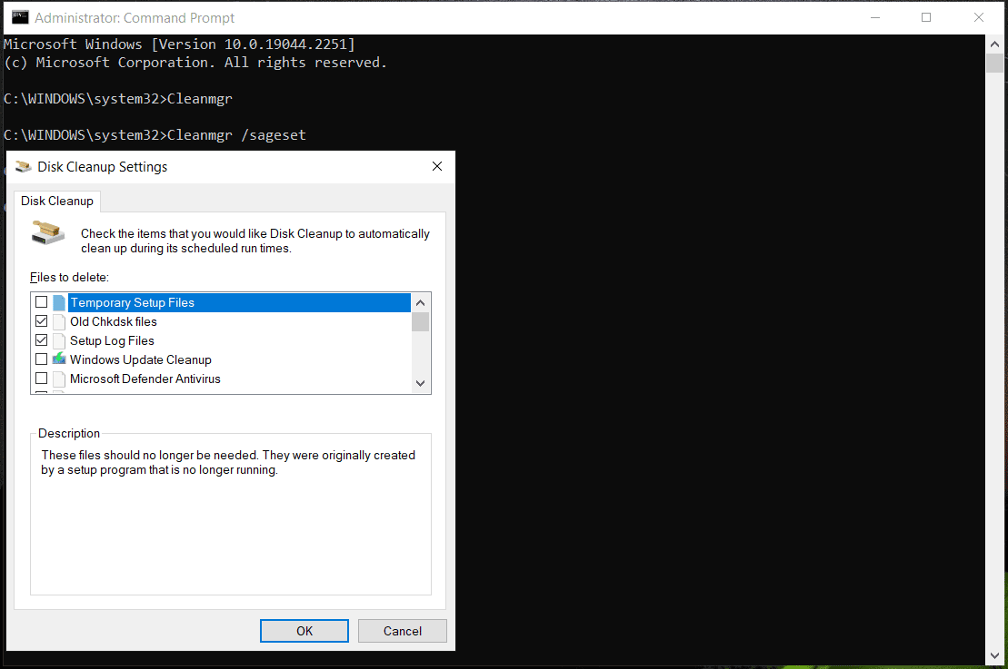1008x669 pixels.
Task: Click the Microsoft Defender Antivirus page icon
Action: tap(59, 379)
